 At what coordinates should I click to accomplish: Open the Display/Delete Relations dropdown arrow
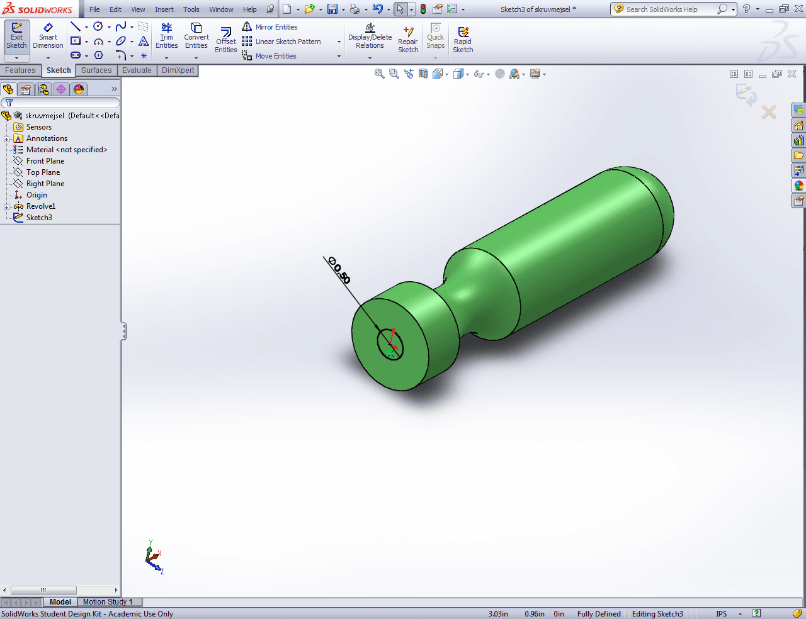[370, 58]
